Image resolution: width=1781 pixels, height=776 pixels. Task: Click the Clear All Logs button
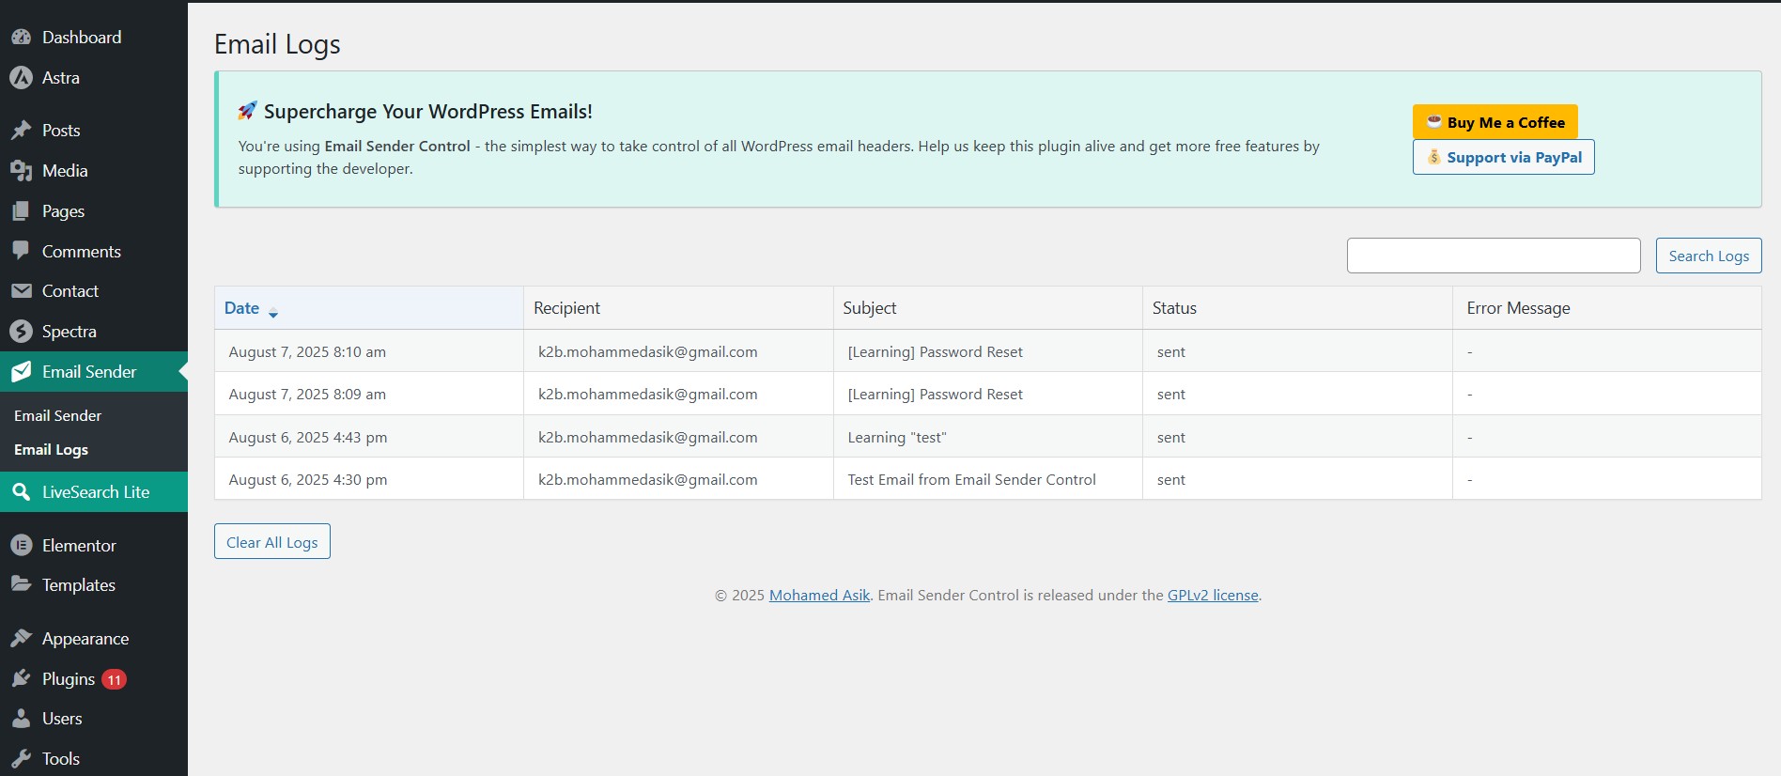272,541
